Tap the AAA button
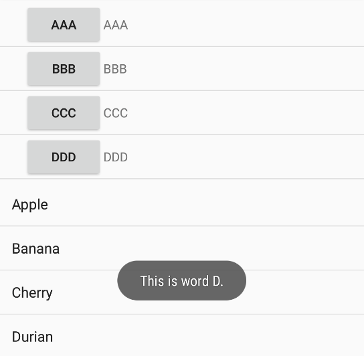364x356 pixels. (64, 25)
